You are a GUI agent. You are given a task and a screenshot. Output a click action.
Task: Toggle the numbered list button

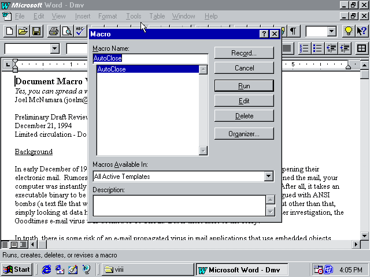click(x=304, y=48)
